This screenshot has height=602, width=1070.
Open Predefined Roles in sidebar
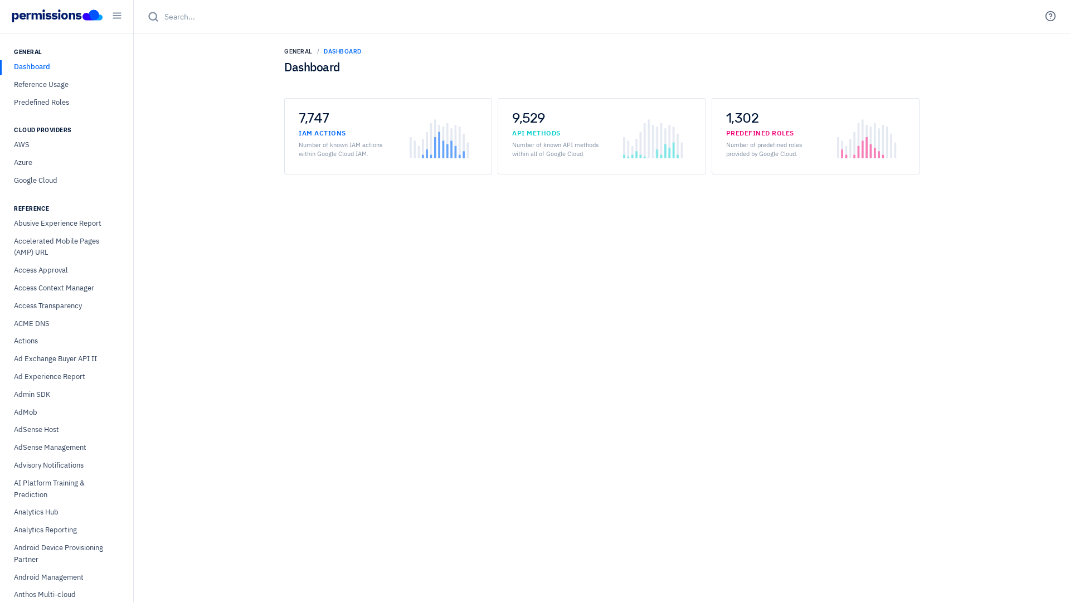[x=41, y=103]
